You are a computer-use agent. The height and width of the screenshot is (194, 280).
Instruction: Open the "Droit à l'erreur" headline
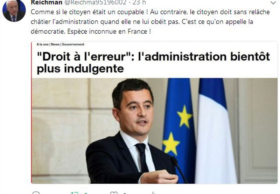pyautogui.click(x=153, y=62)
